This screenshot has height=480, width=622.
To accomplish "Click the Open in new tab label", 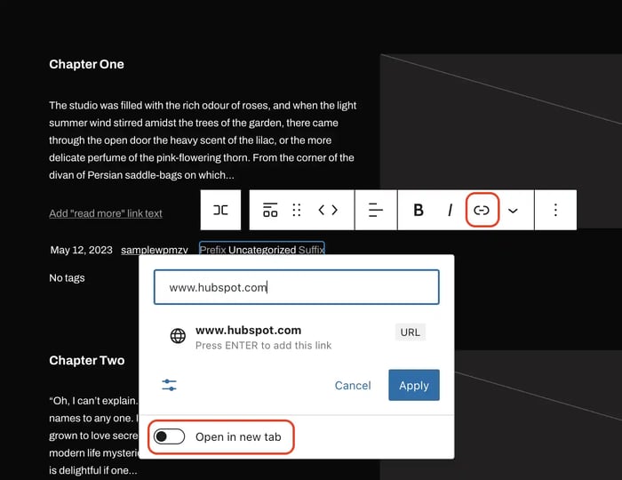I will pos(238,436).
